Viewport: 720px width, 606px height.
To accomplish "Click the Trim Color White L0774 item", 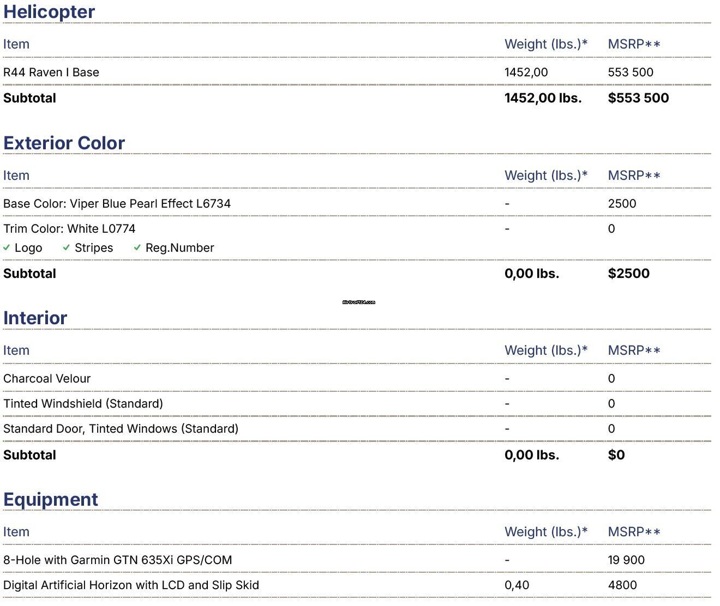I will 69,228.
